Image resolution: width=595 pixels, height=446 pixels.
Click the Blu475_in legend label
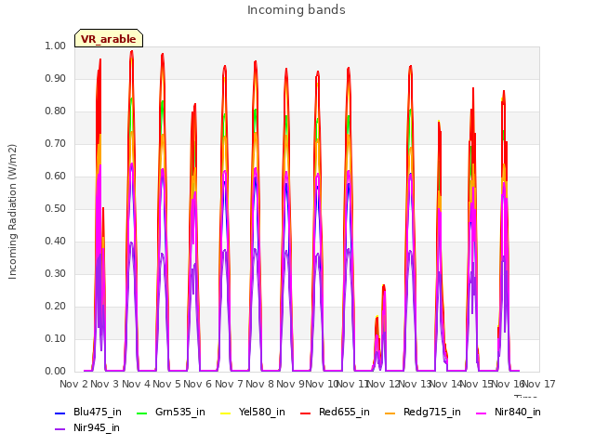tap(97, 412)
